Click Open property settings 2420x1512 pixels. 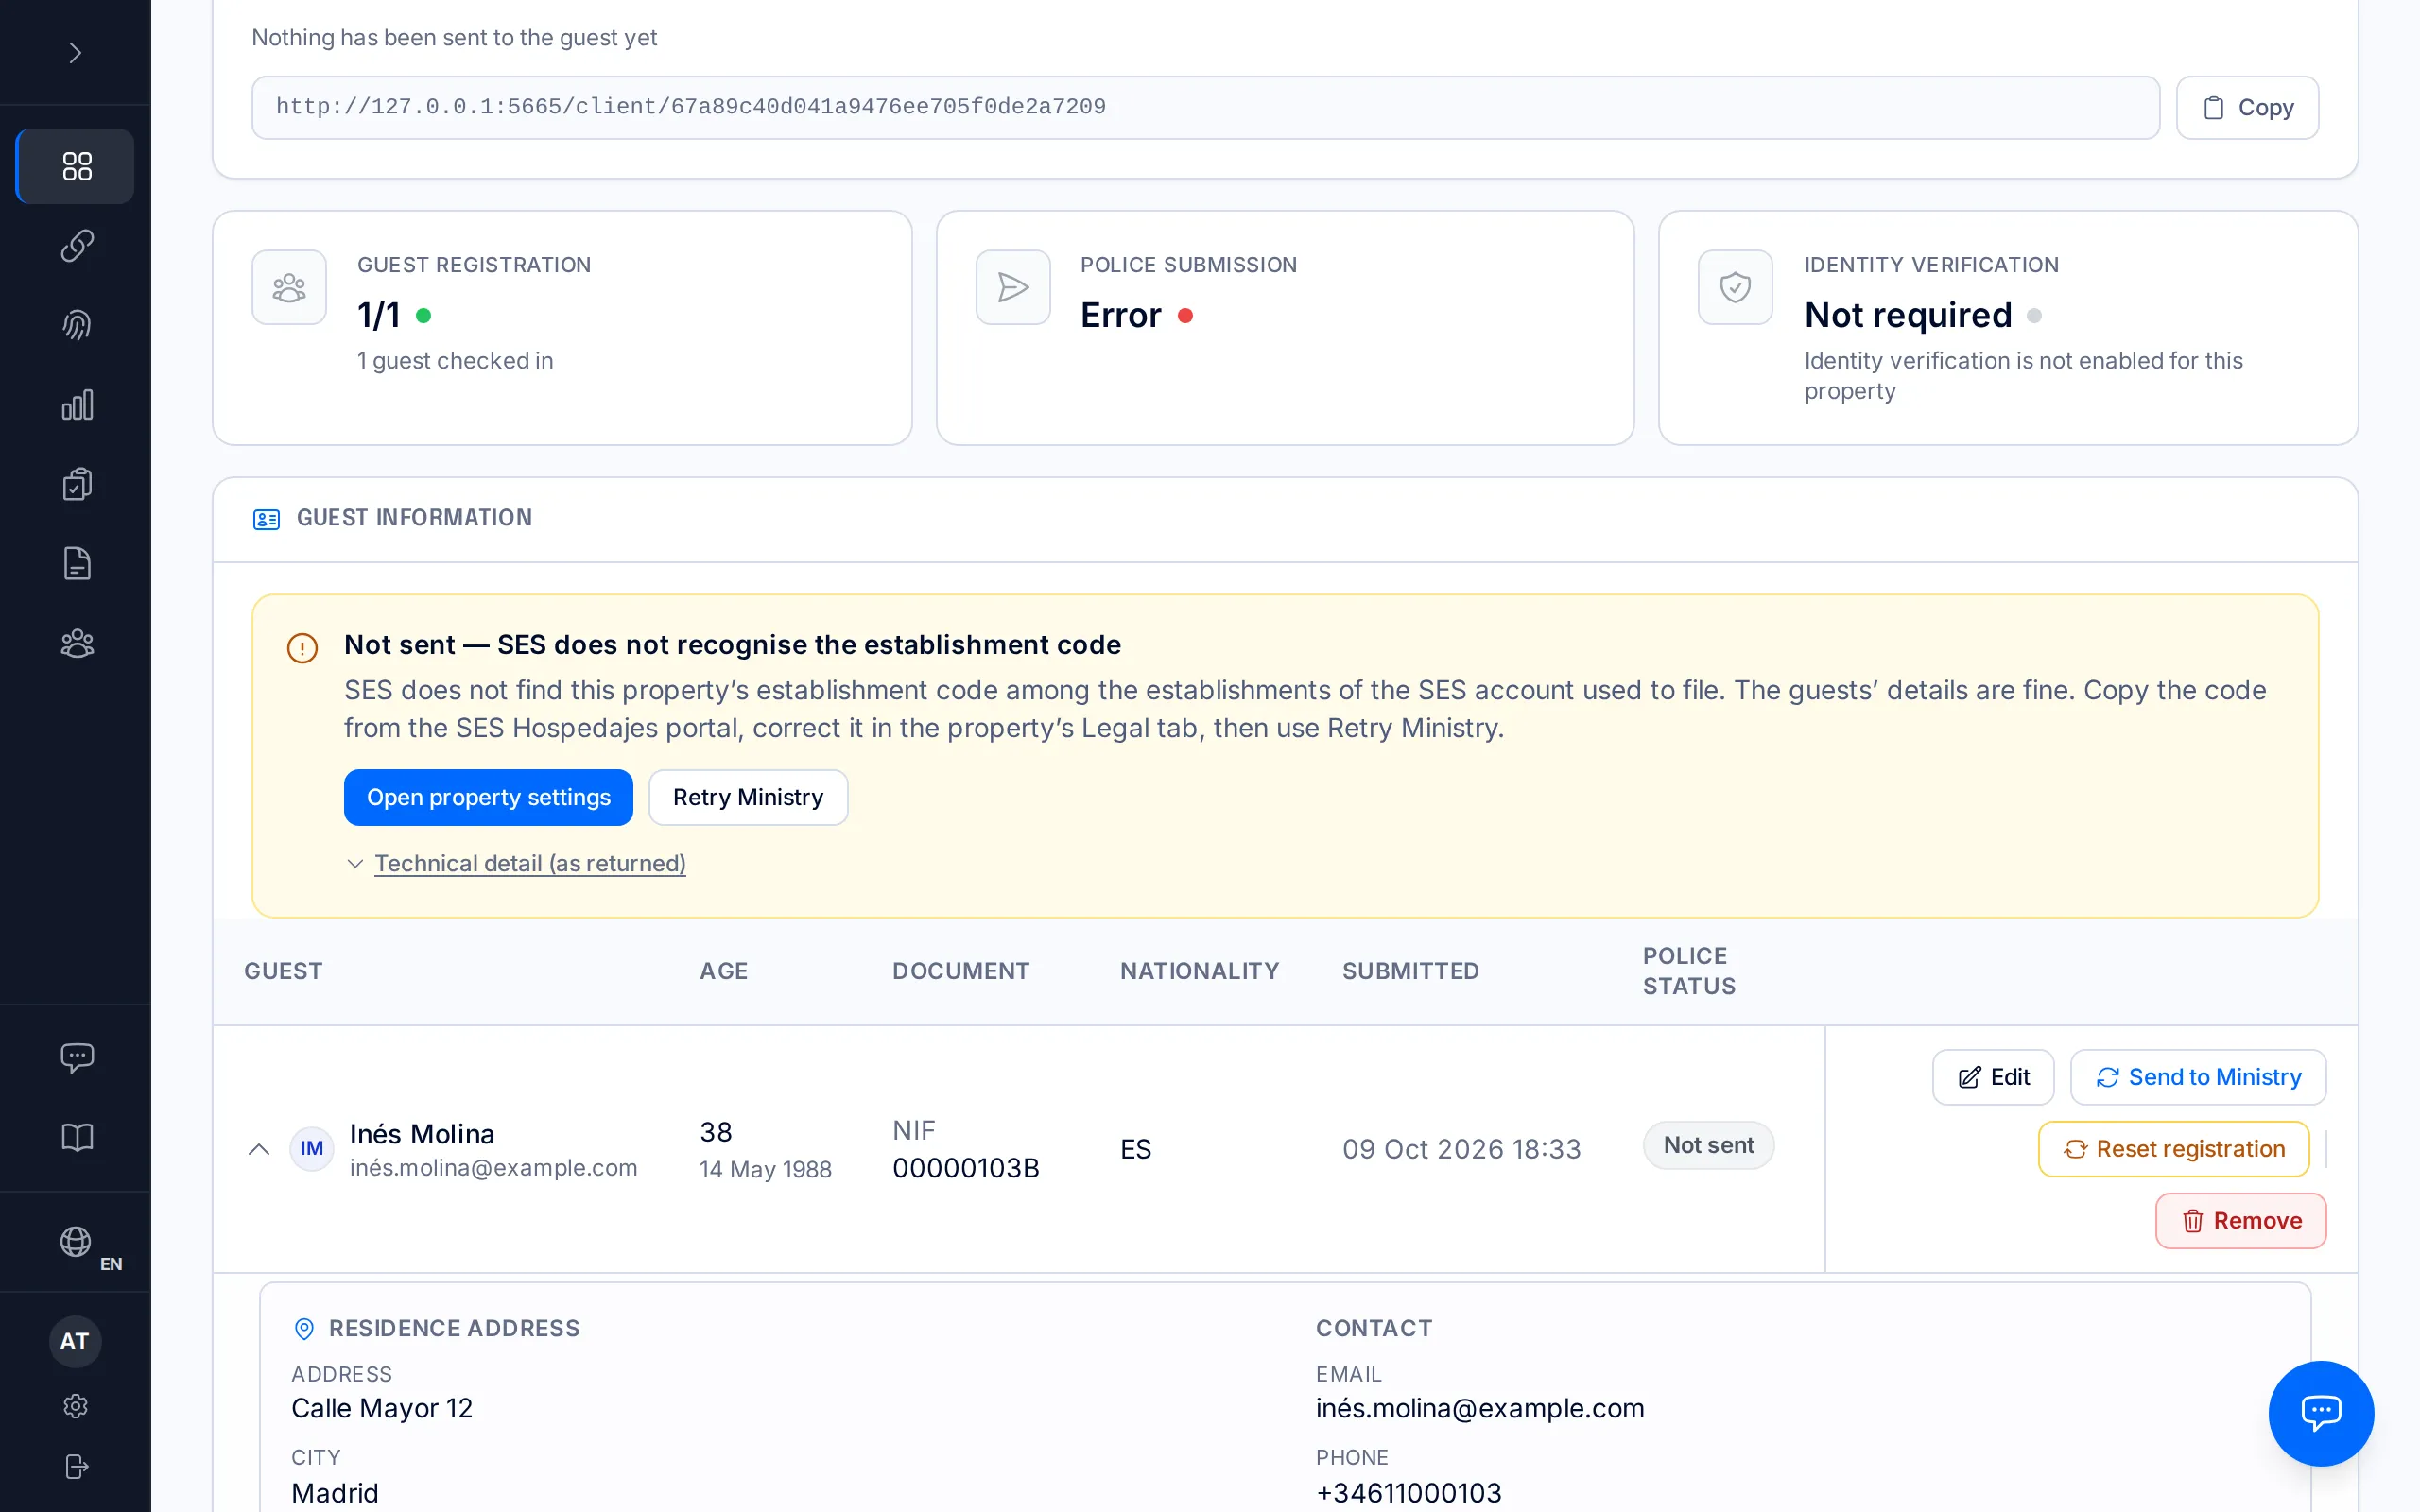pyautogui.click(x=488, y=797)
